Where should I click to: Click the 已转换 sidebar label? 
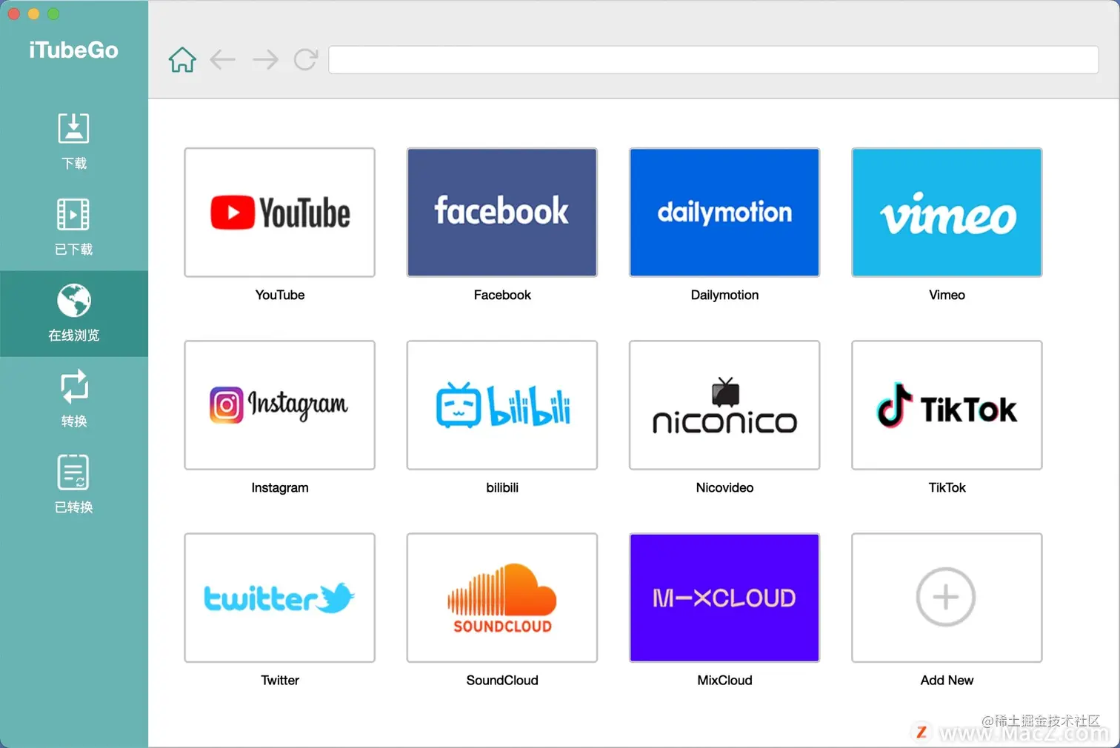point(73,507)
